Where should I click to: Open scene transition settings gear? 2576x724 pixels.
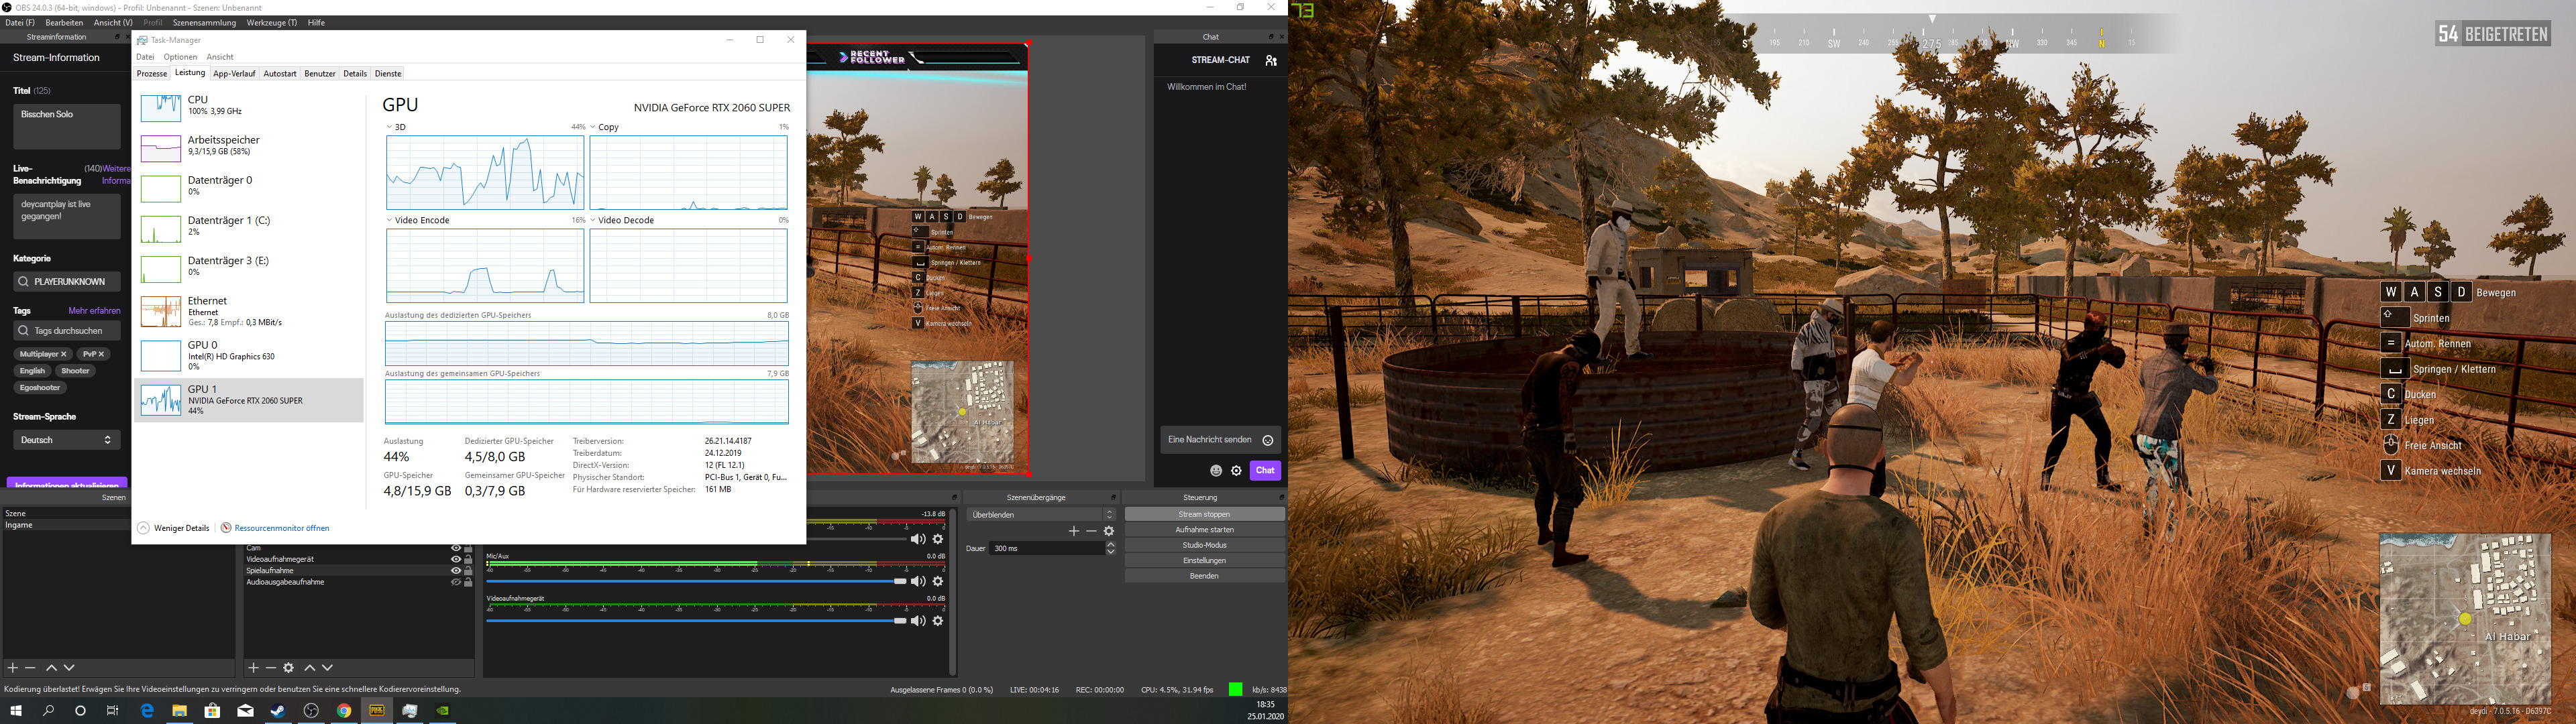tap(1109, 531)
